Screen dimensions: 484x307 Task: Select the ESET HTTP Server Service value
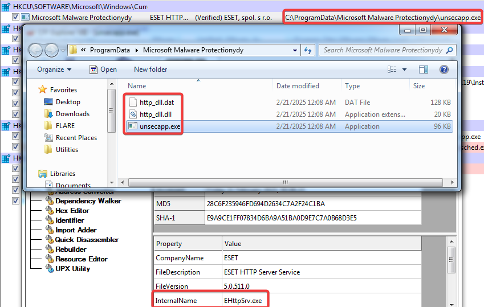262,272
